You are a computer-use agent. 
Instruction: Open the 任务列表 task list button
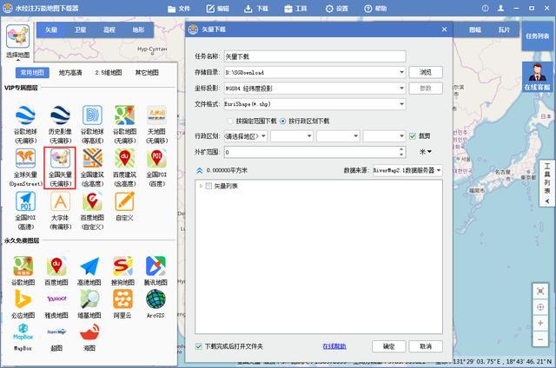coord(537,36)
